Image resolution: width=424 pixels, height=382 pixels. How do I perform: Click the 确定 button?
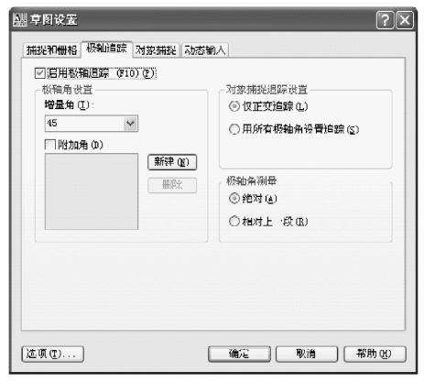tap(239, 355)
